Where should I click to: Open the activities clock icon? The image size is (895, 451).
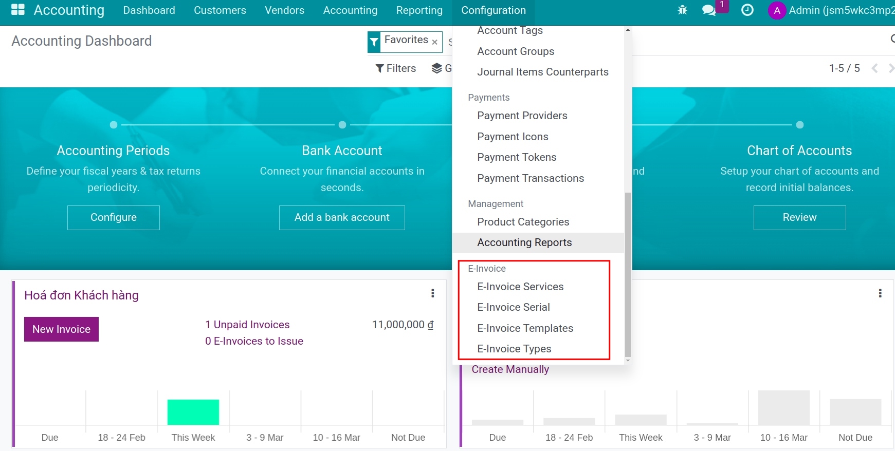pyautogui.click(x=747, y=10)
